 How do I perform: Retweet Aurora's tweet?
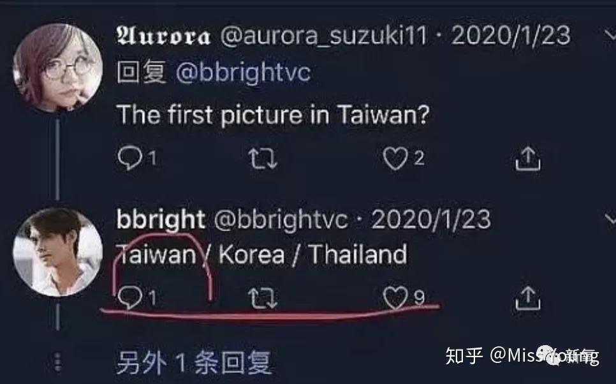tap(263, 159)
